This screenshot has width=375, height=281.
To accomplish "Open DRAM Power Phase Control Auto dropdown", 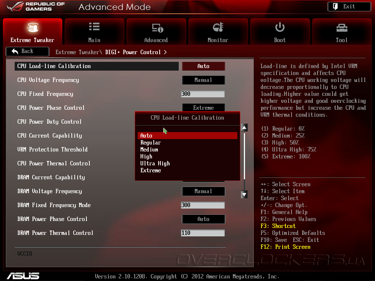I will coord(204,219).
